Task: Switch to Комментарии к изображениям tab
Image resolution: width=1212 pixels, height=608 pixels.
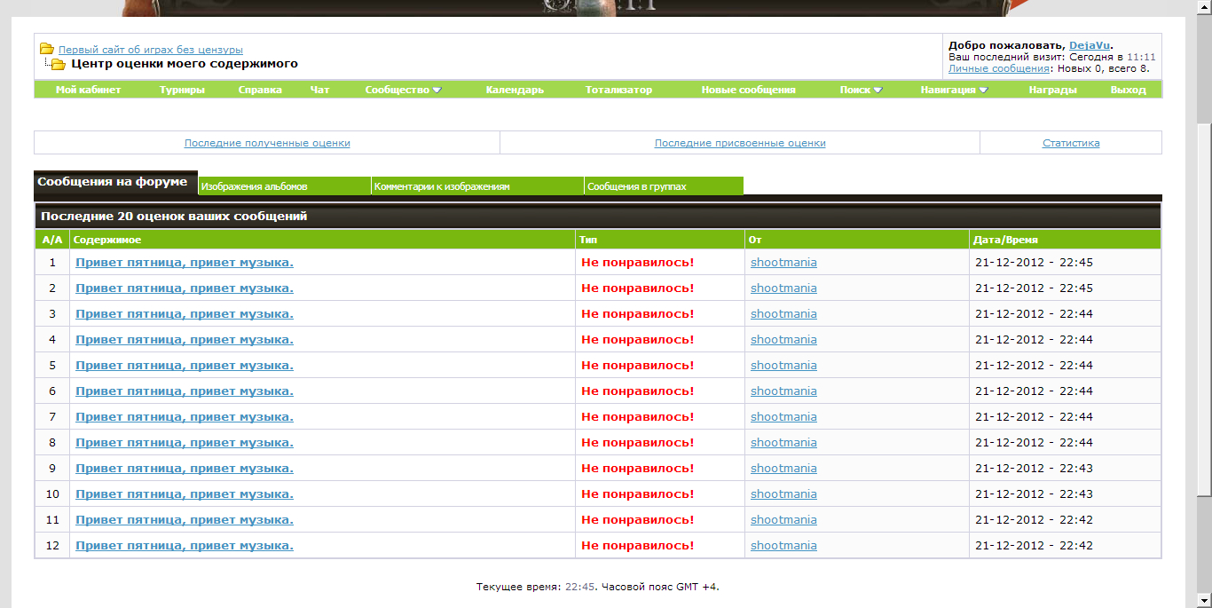Action: [477, 186]
